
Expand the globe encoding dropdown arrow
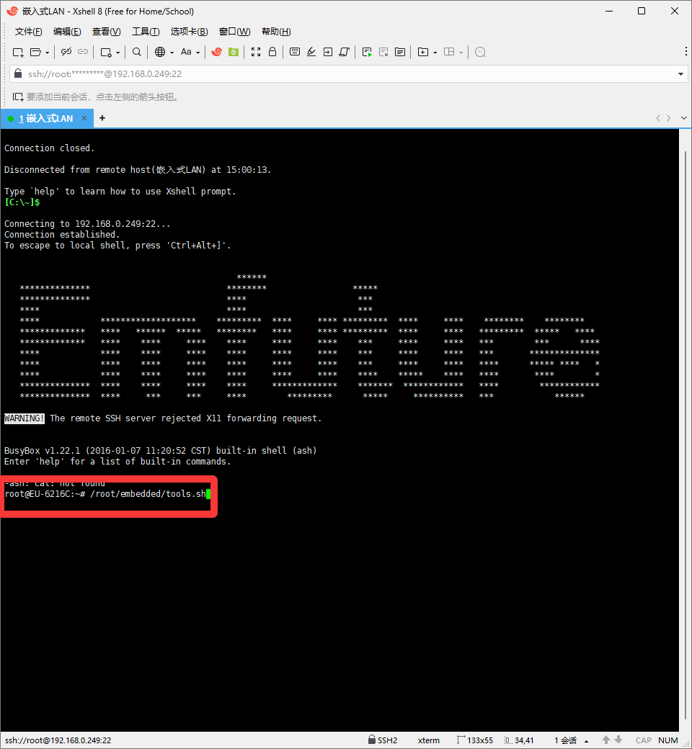tap(170, 53)
